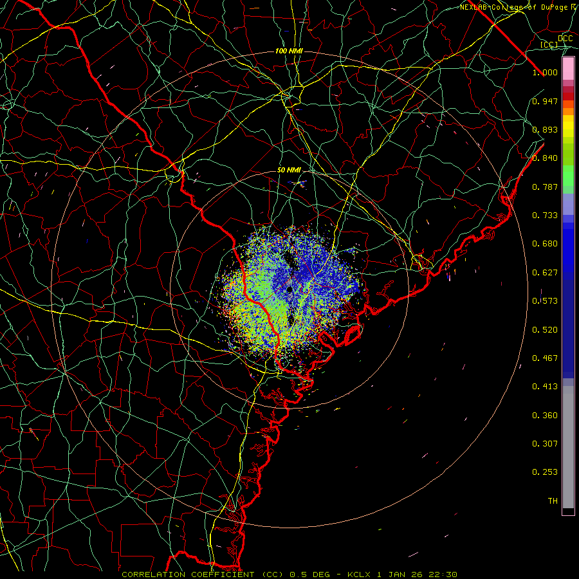Click the 0.413 color scale label
Viewport: 579px width, 579px height.
coord(545,387)
